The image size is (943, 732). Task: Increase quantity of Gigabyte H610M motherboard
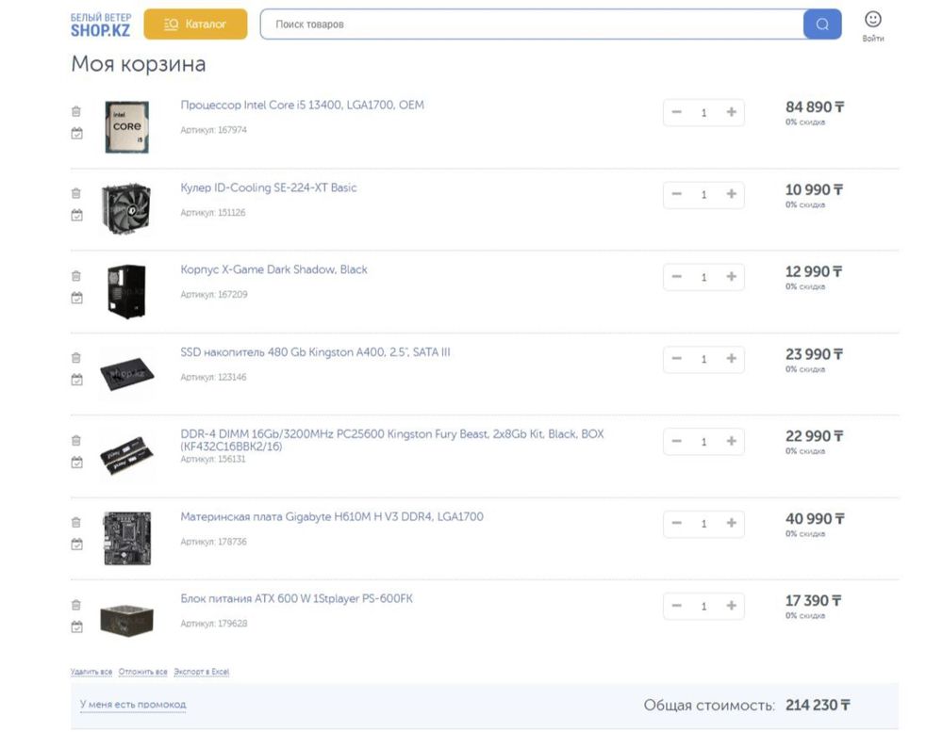pyautogui.click(x=732, y=523)
